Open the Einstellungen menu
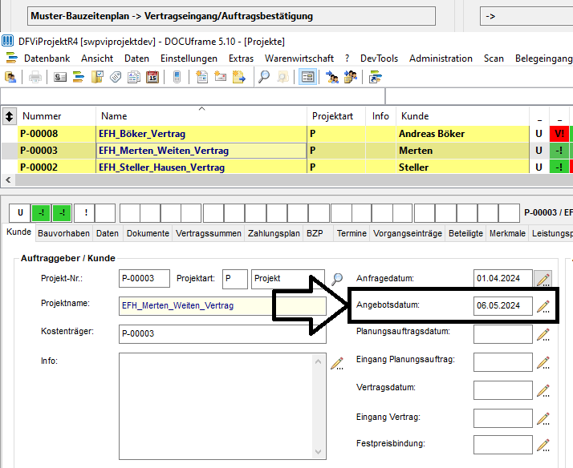 tap(189, 58)
